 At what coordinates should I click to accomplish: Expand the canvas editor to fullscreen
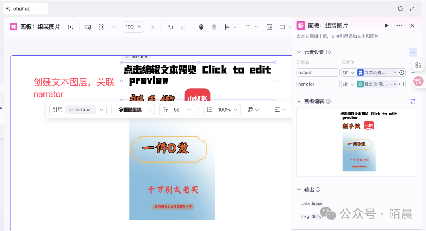pyautogui.click(x=413, y=101)
